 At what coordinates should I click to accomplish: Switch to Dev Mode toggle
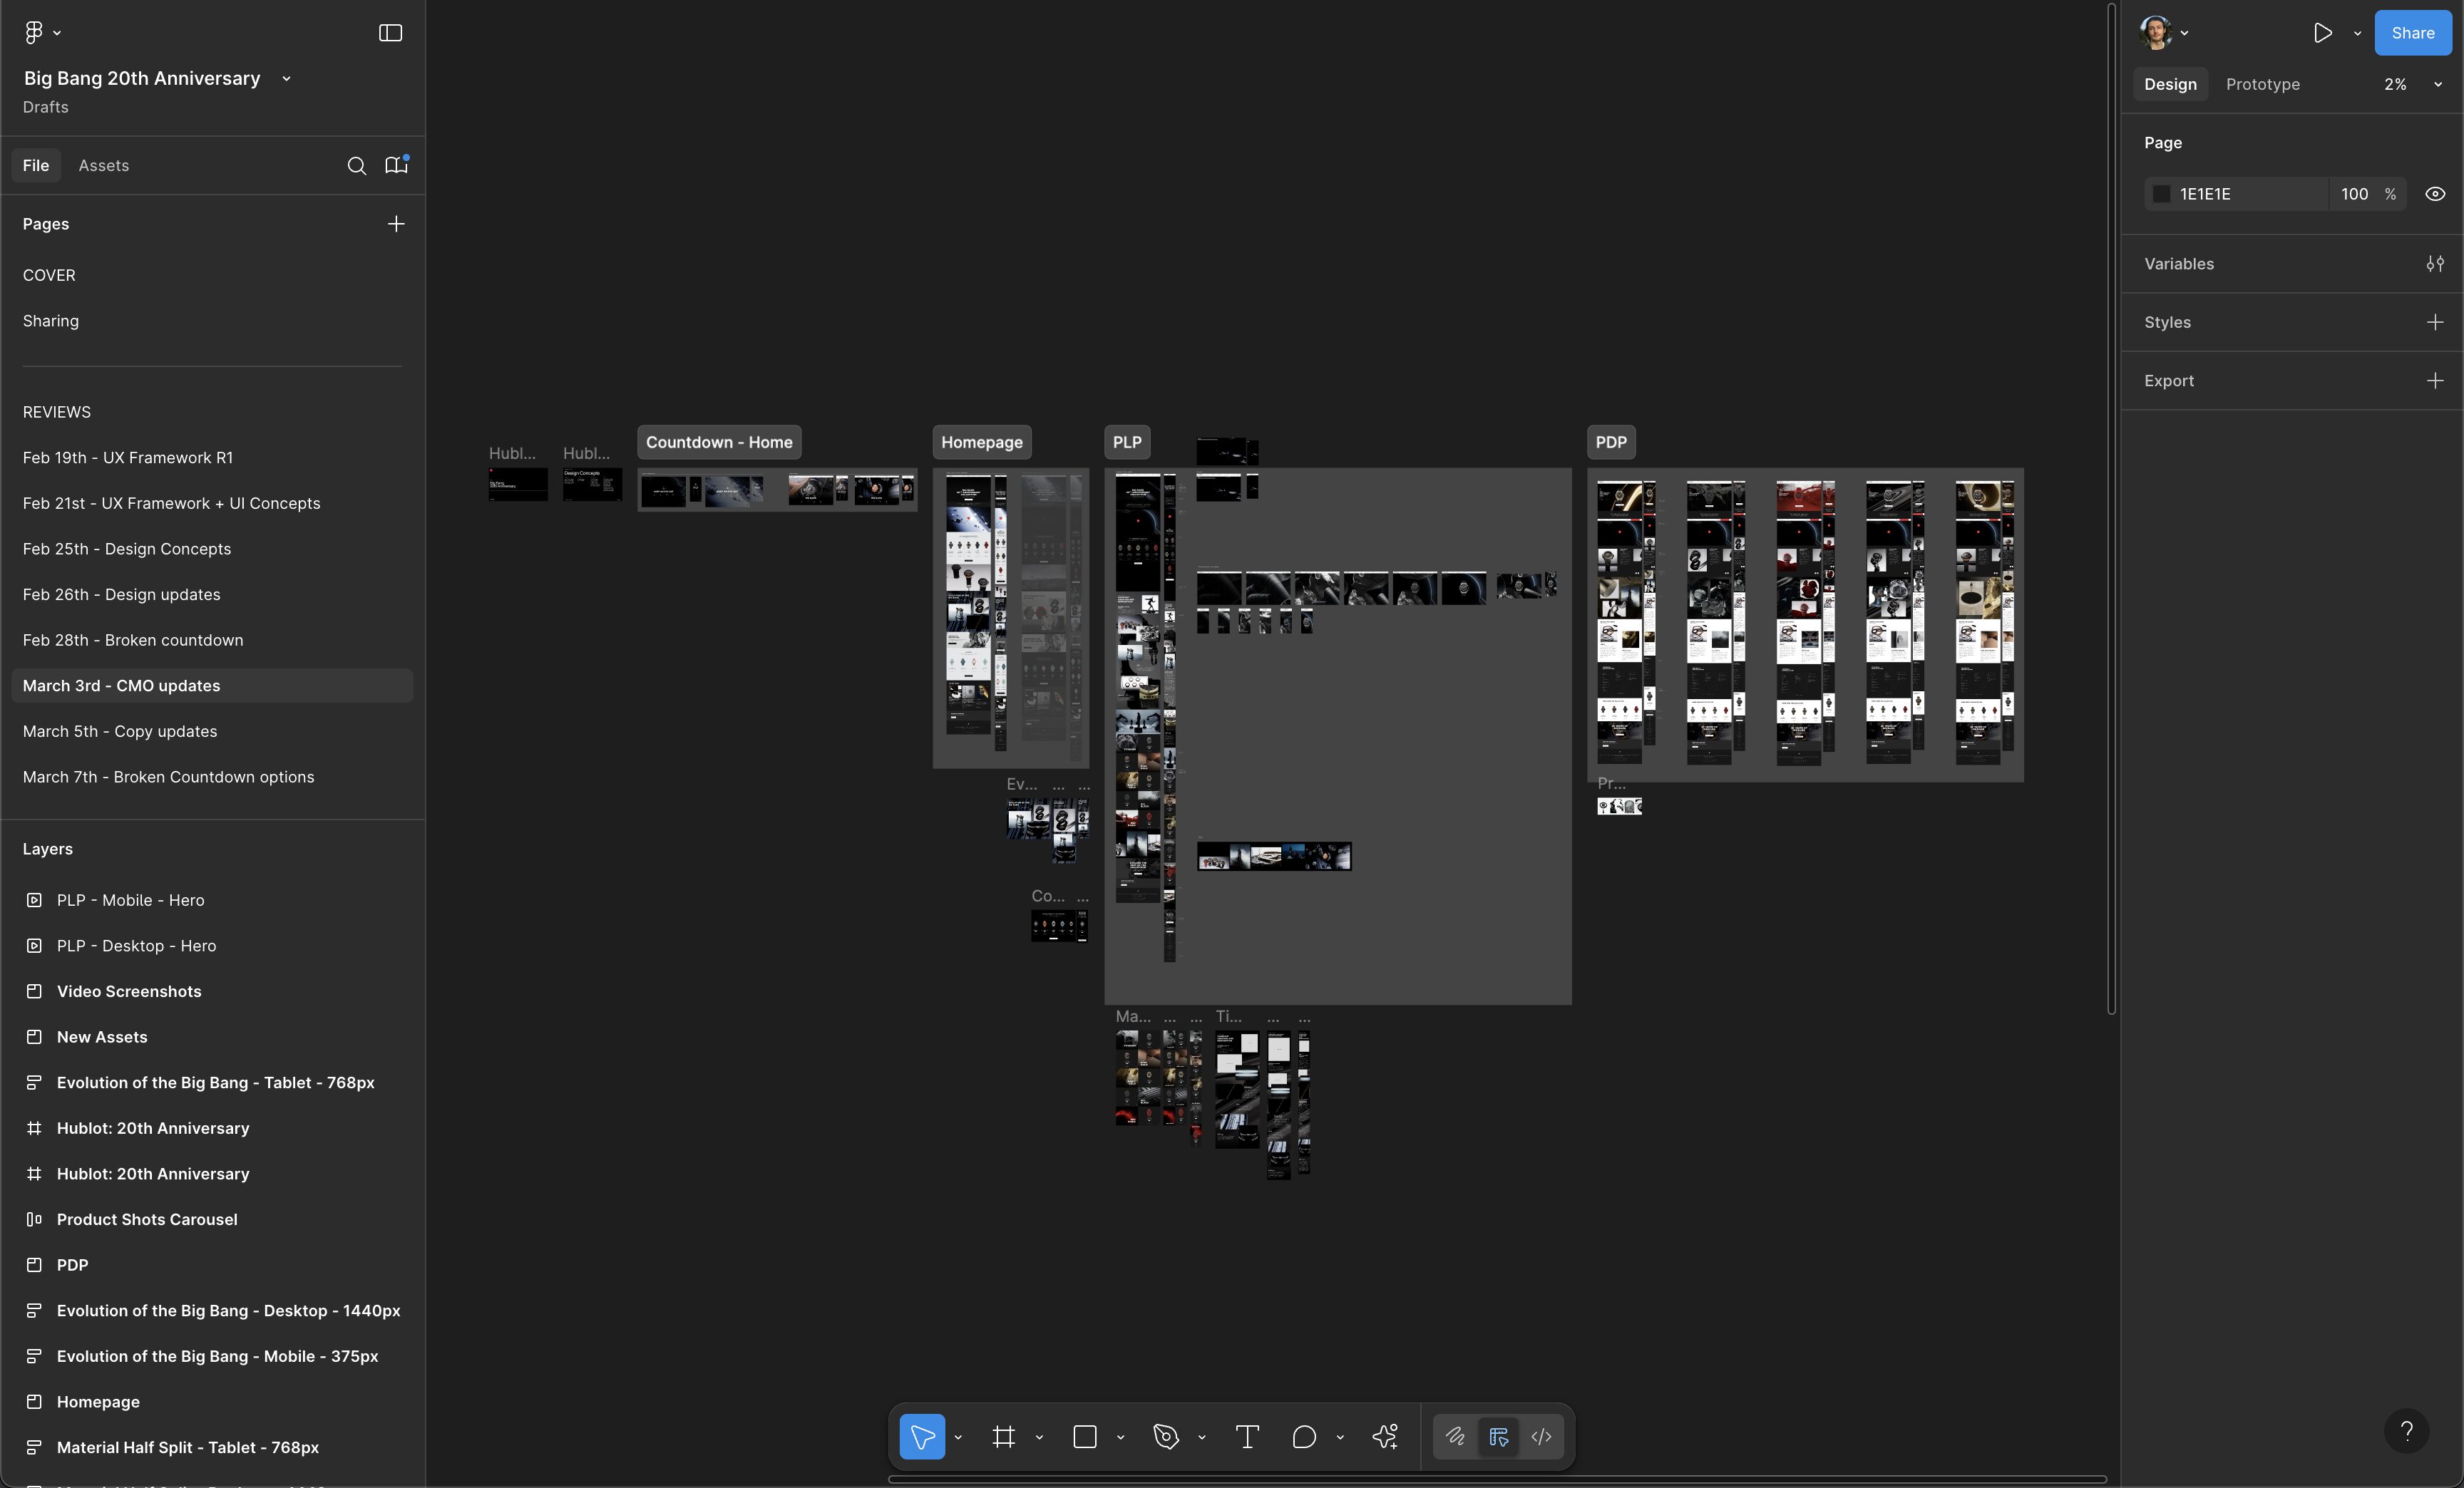click(x=1541, y=1437)
